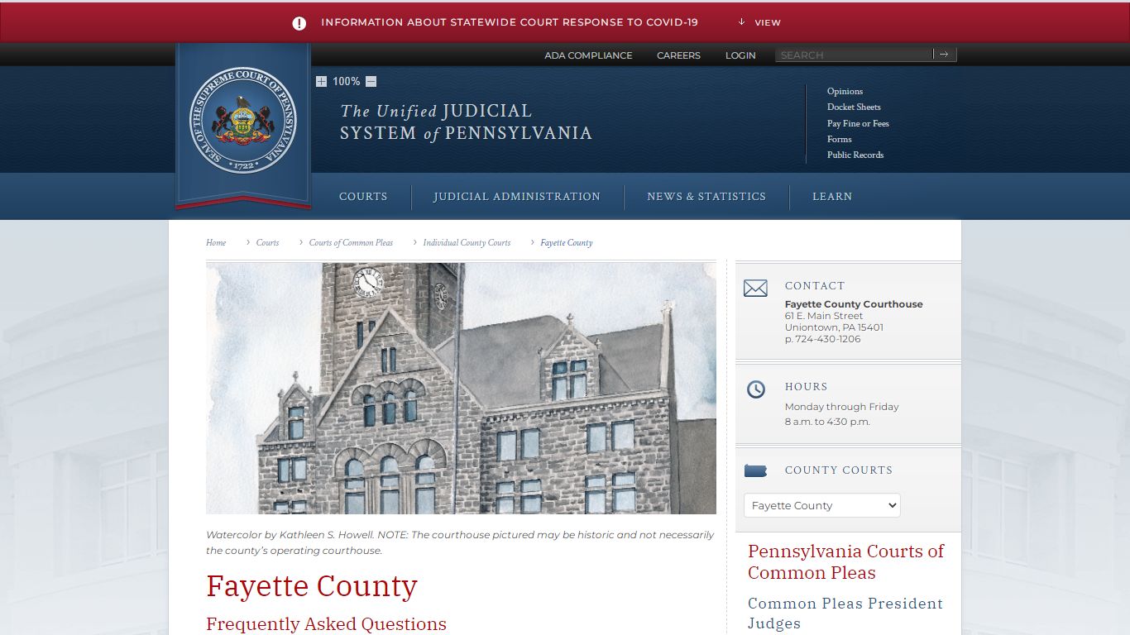This screenshot has height=635, width=1130.
Task: Click the contact envelope icon
Action: tap(755, 289)
